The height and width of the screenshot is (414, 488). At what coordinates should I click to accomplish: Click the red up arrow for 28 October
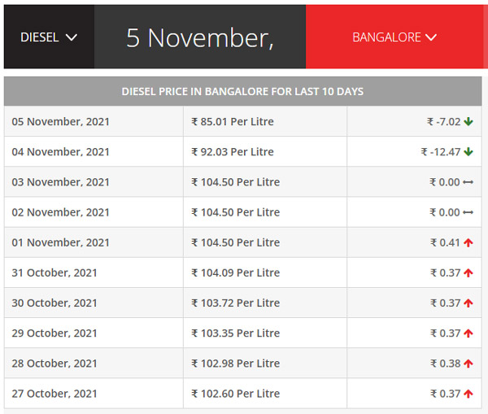468,364
